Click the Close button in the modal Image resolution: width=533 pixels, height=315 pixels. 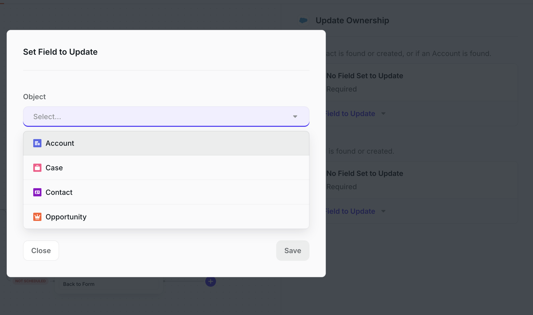tap(41, 251)
